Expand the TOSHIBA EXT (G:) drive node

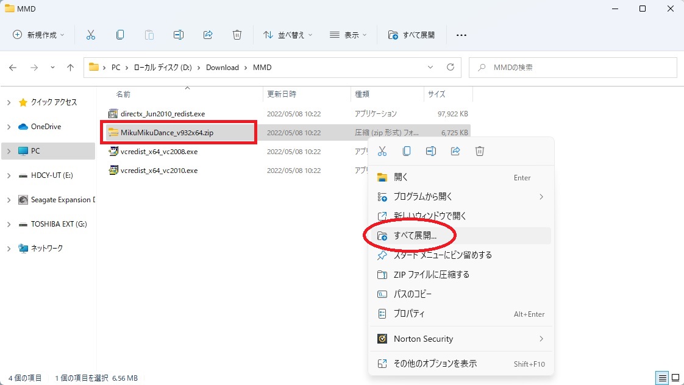(9, 225)
